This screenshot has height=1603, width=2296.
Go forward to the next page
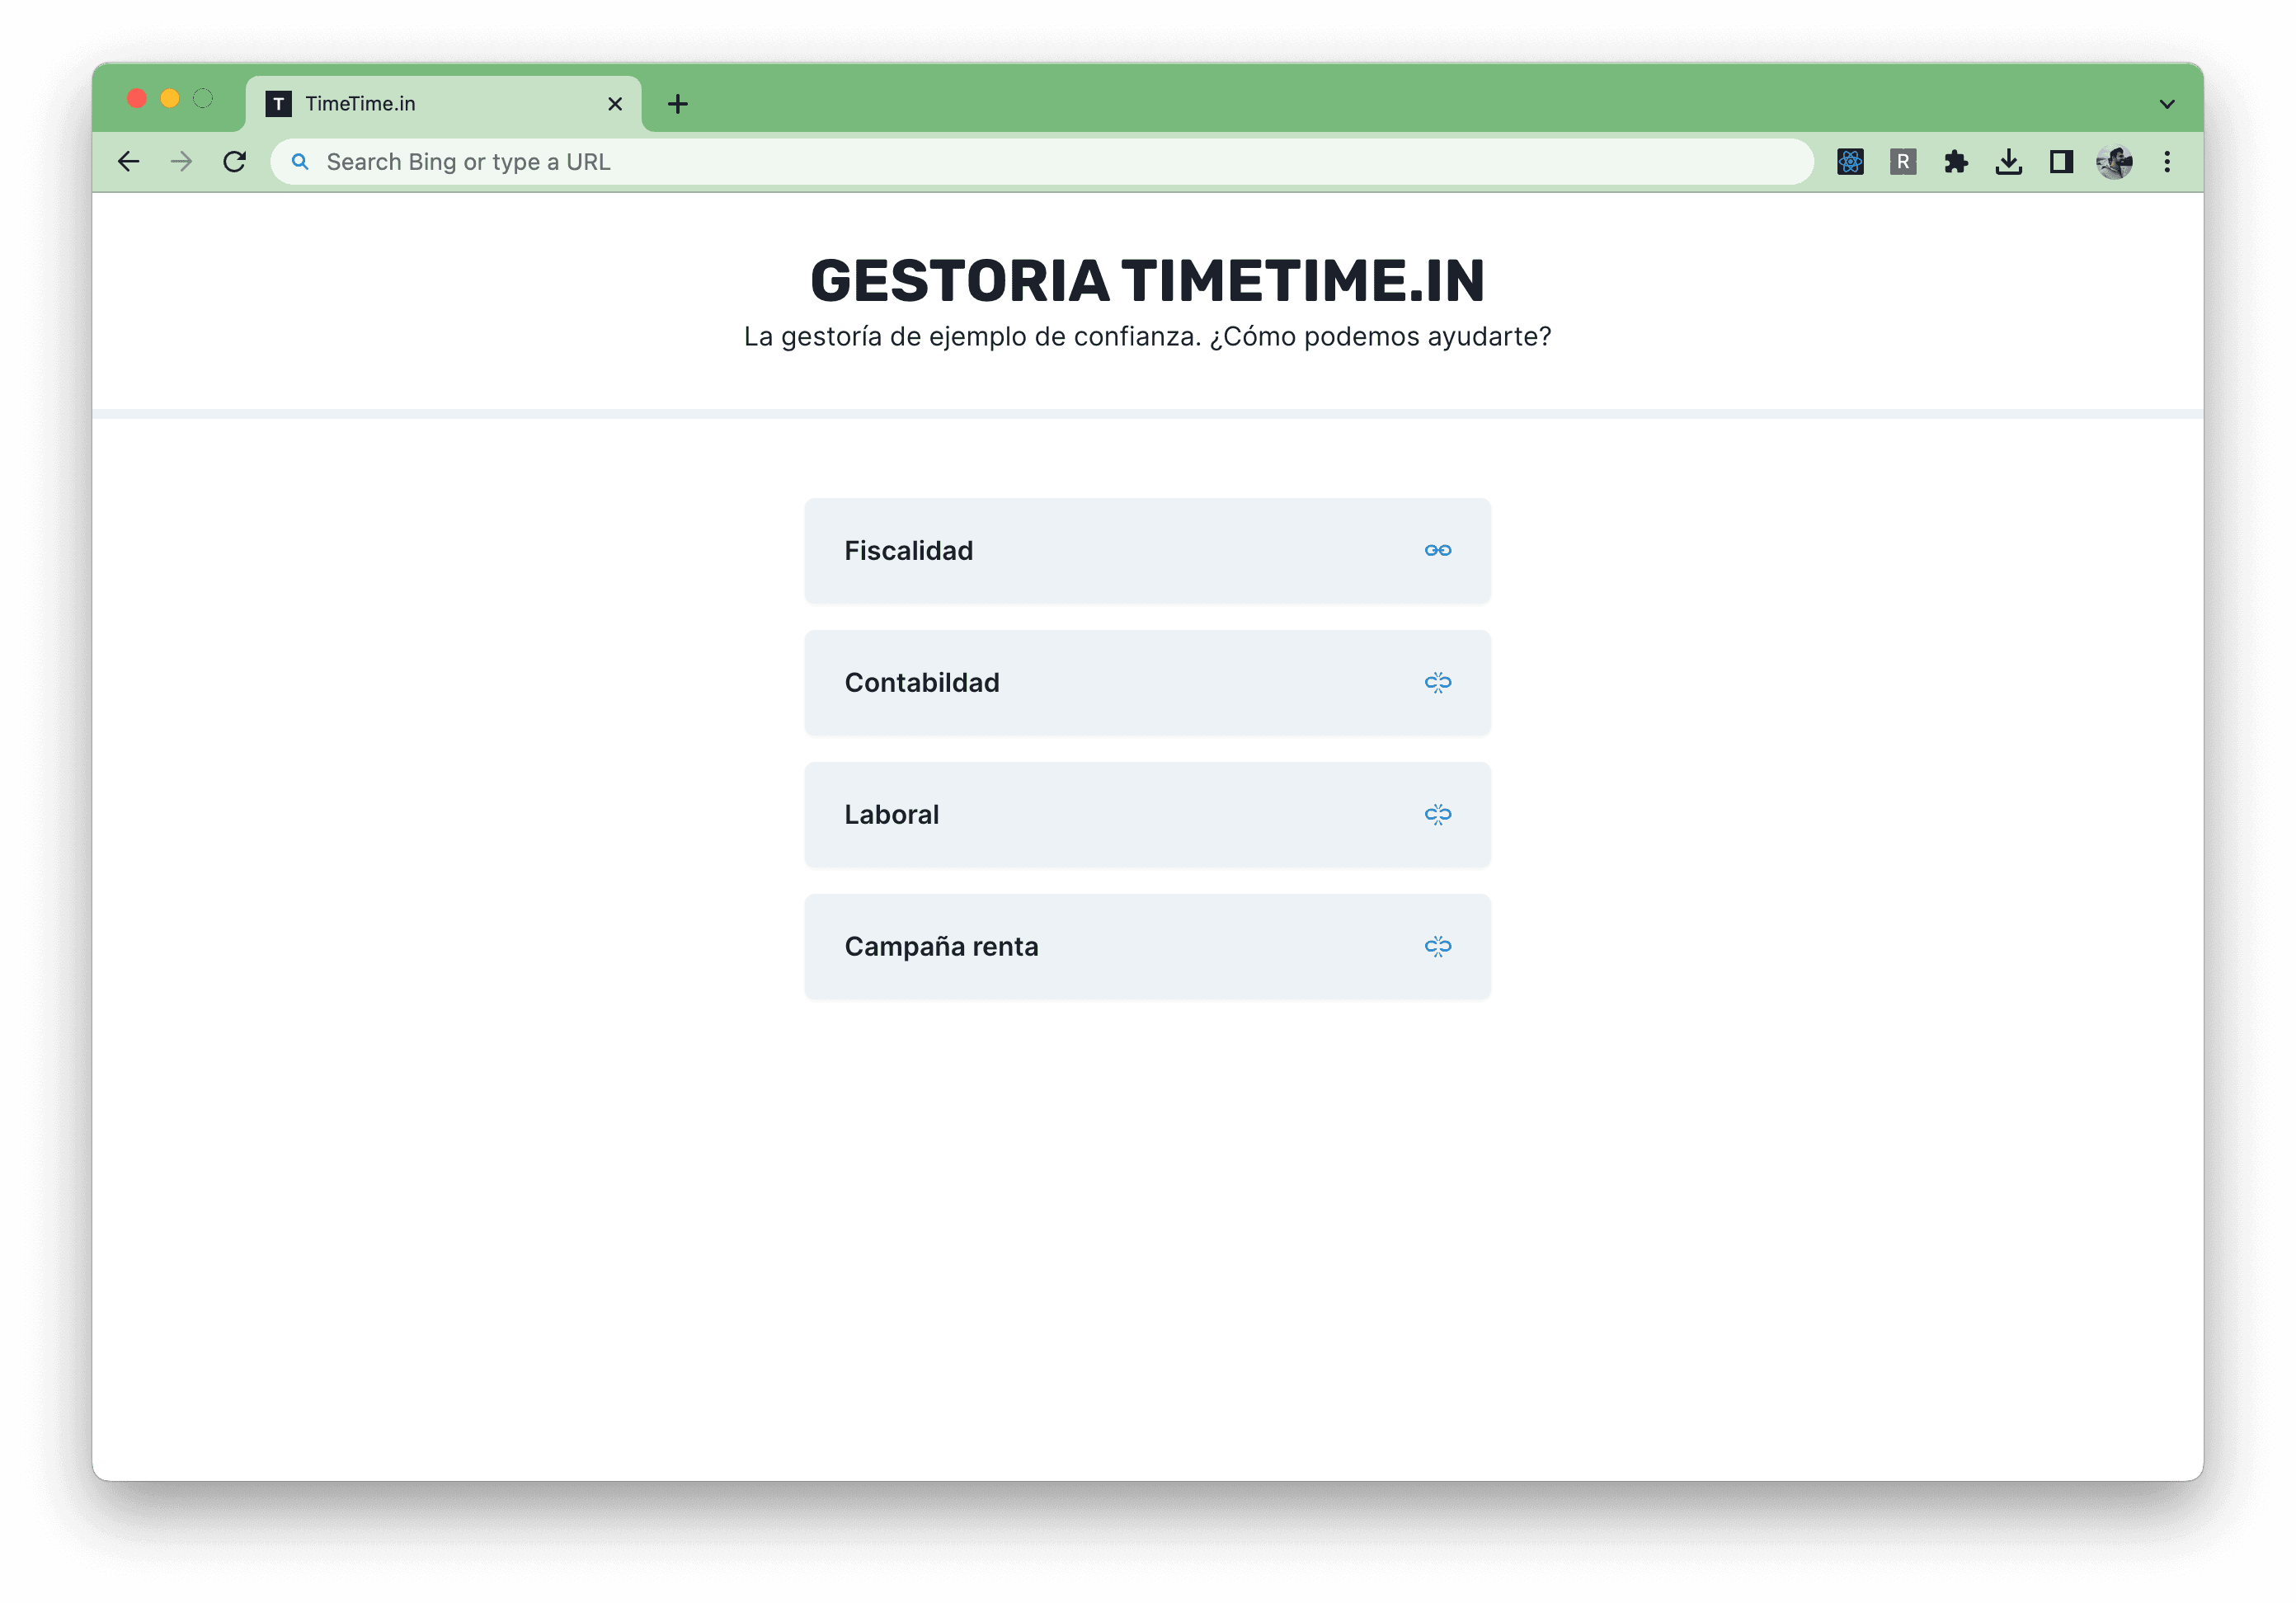pos(181,162)
